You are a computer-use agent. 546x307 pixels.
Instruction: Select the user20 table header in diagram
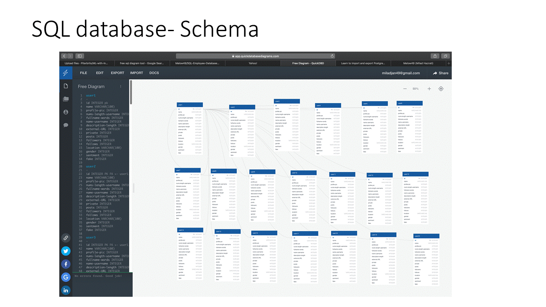(x=426, y=236)
